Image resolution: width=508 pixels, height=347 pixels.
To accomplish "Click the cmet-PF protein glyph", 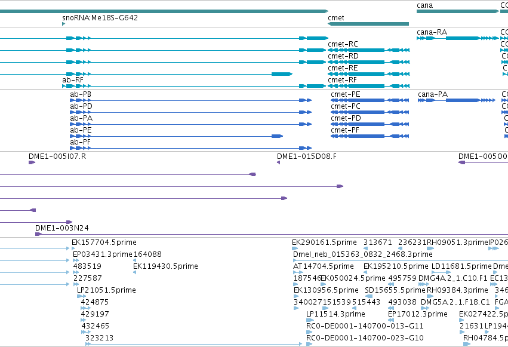I will [370, 136].
